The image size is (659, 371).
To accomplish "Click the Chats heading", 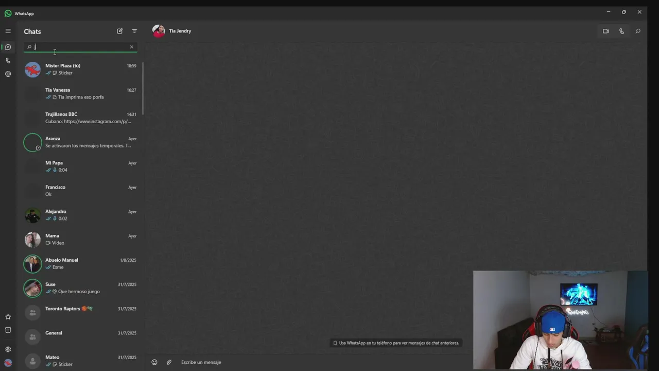I will coord(32,31).
